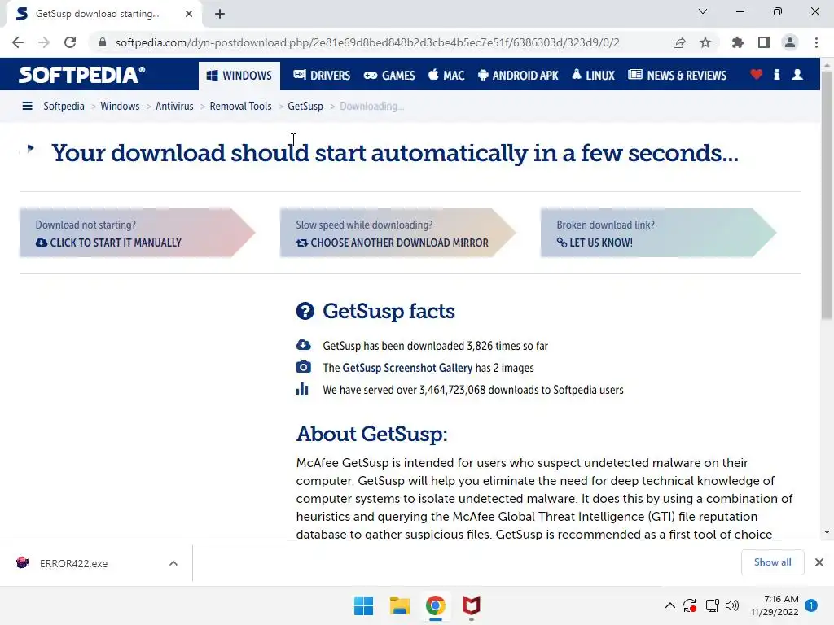Viewport: 834px width, 625px height.
Task: Open the Mac section
Action: pos(446,76)
